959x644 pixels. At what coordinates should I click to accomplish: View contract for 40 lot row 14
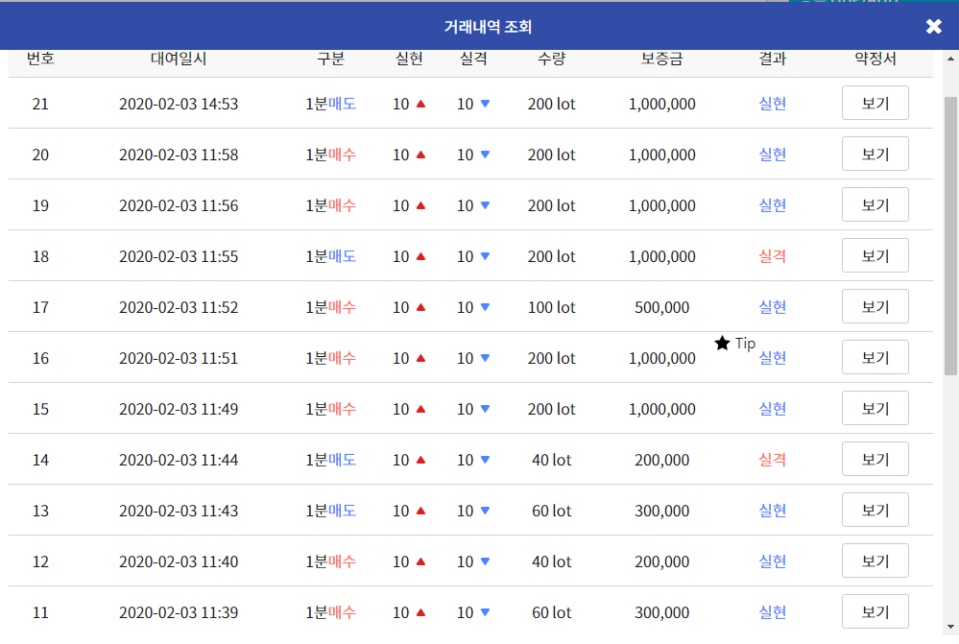[875, 459]
